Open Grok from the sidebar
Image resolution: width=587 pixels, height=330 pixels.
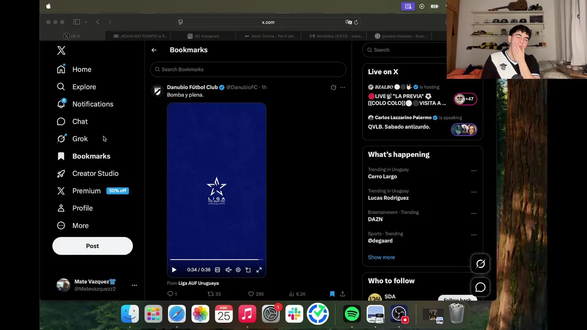72,139
